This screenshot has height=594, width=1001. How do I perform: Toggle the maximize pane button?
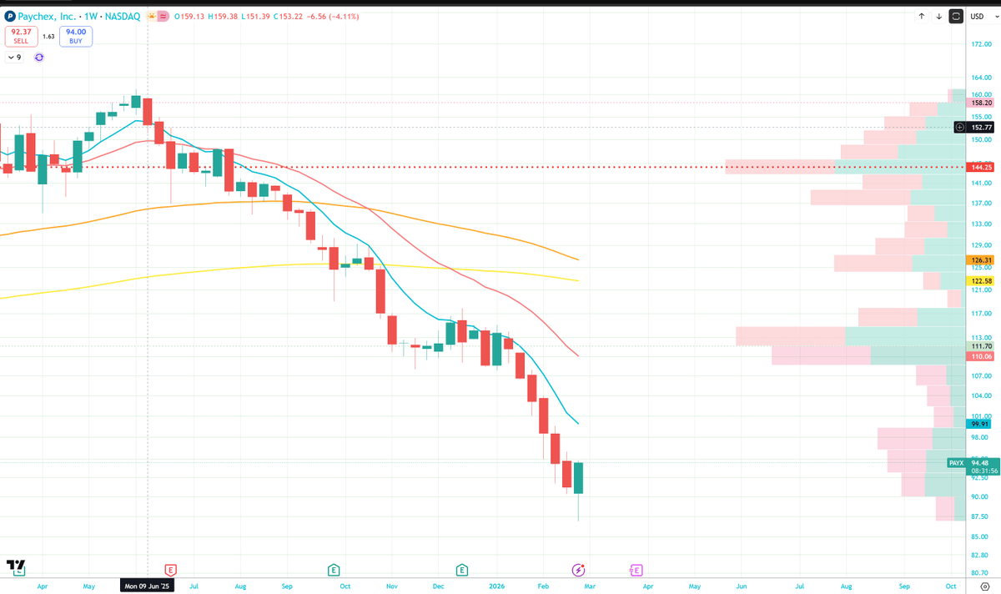(956, 16)
